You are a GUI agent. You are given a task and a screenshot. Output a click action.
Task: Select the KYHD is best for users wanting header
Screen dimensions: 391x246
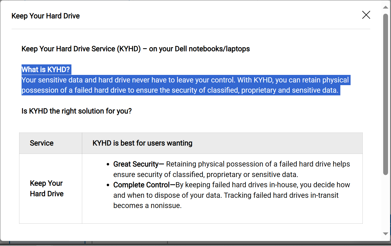pyautogui.click(x=222, y=143)
